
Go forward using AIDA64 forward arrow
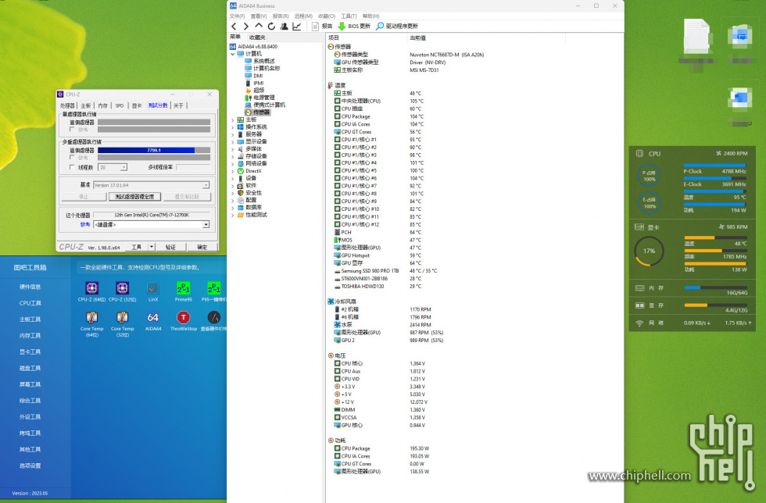[x=245, y=27]
